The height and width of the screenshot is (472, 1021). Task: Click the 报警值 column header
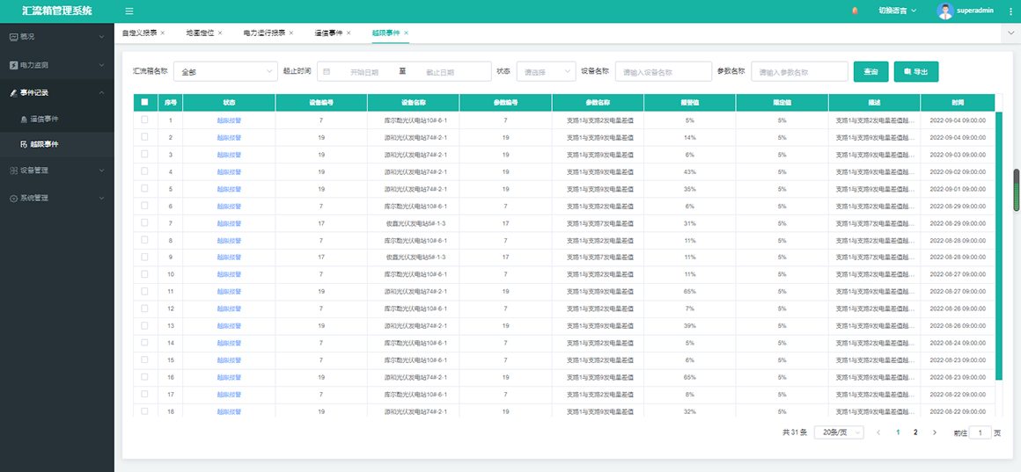point(690,103)
